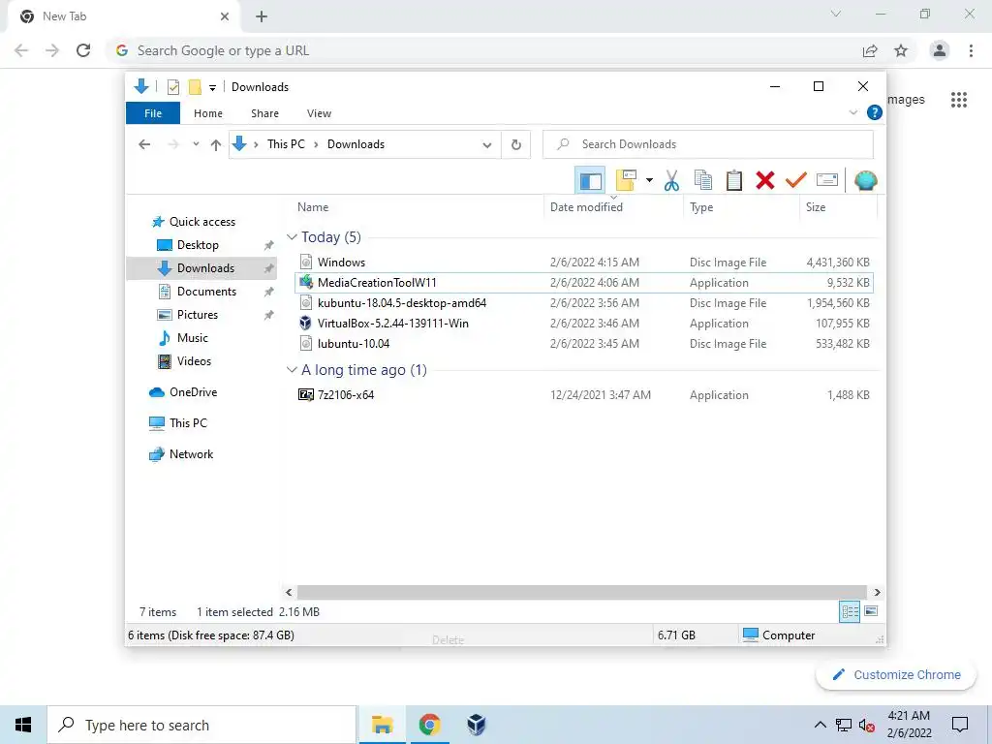Refresh the Downloads folder view
Screen dimensions: 992x744
pos(516,145)
